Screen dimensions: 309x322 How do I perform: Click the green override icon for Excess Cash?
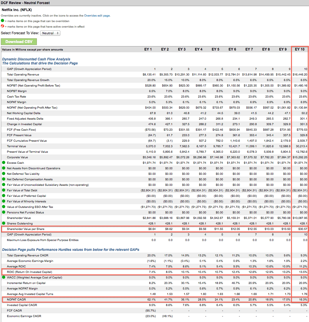tap(3, 162)
